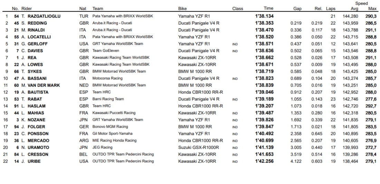Click the Motocorsa Racing team name
The height and width of the screenshot is (184, 380).
pyautogui.click(x=107, y=78)
